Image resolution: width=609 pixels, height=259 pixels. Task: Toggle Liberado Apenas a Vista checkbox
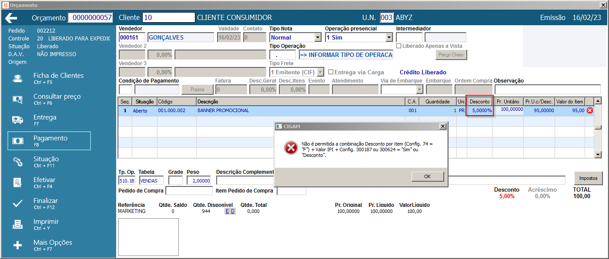point(398,46)
